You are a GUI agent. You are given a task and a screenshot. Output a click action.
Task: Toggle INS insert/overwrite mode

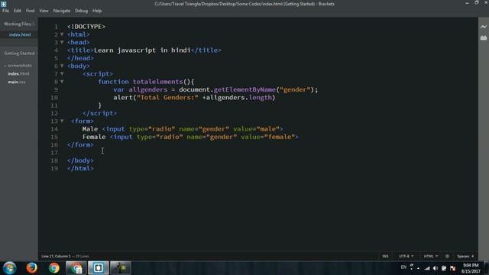pyautogui.click(x=385, y=257)
